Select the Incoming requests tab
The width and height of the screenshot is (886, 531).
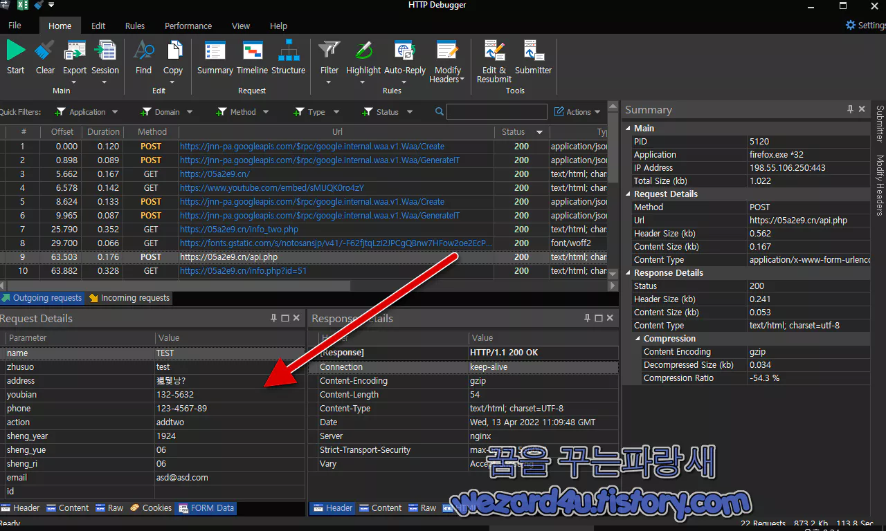point(129,298)
